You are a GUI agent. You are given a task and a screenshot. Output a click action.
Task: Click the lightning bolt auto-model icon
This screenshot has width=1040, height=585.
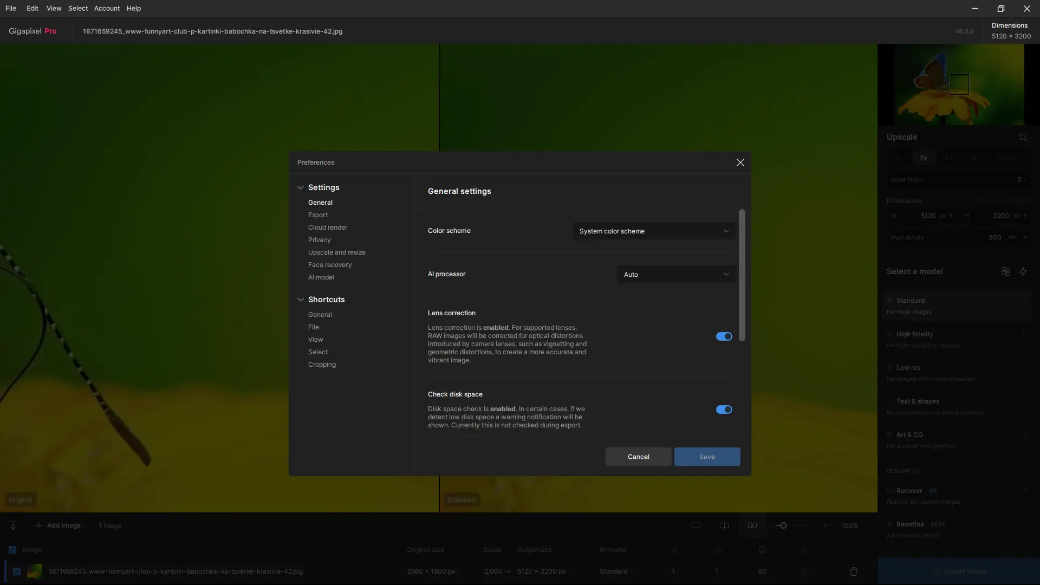[1023, 271]
